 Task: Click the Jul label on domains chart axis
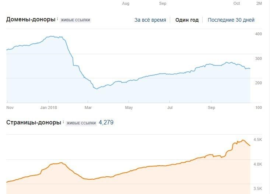point(170,108)
